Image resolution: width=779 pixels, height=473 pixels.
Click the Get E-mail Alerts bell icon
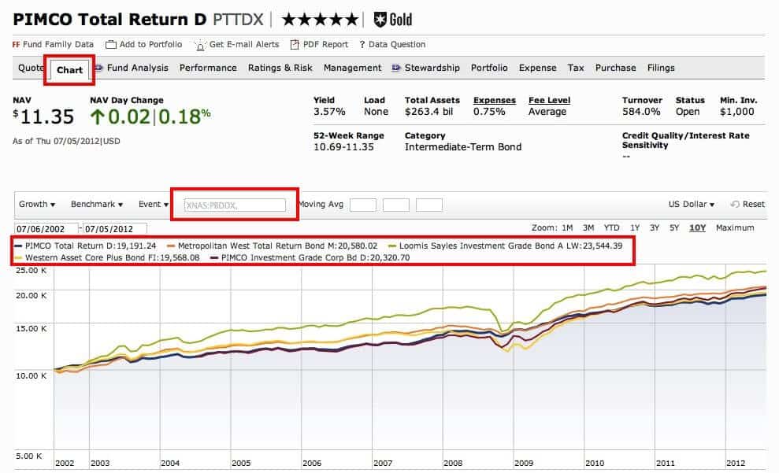click(x=200, y=46)
